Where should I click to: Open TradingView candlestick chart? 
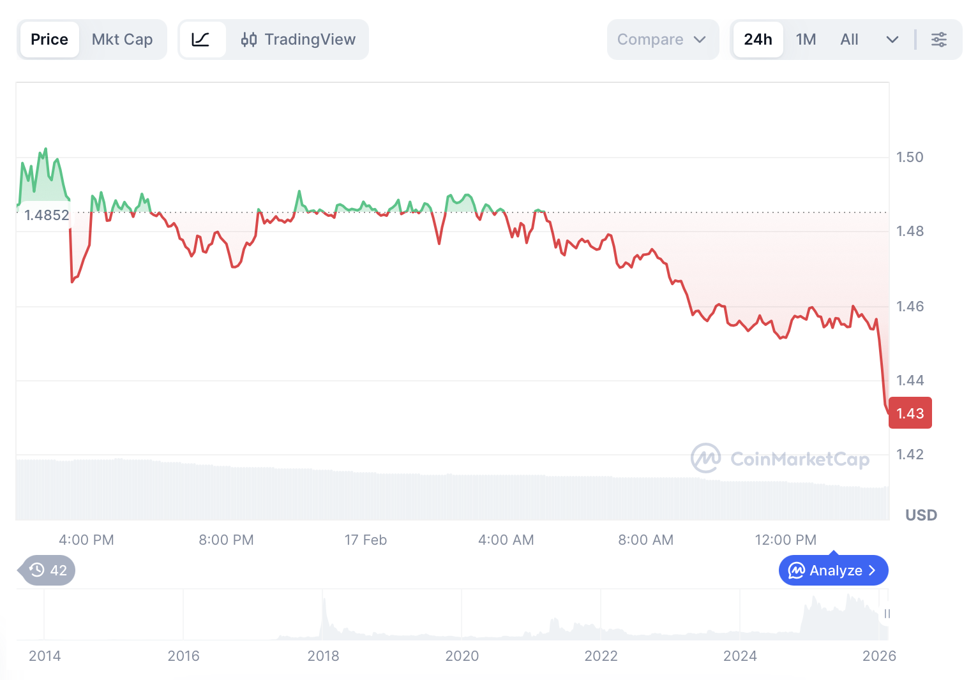pyautogui.click(x=298, y=40)
